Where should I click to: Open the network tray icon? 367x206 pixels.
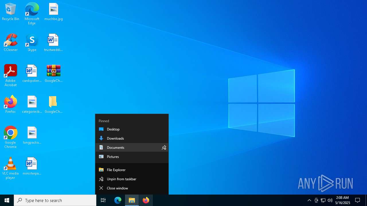pos(323,200)
